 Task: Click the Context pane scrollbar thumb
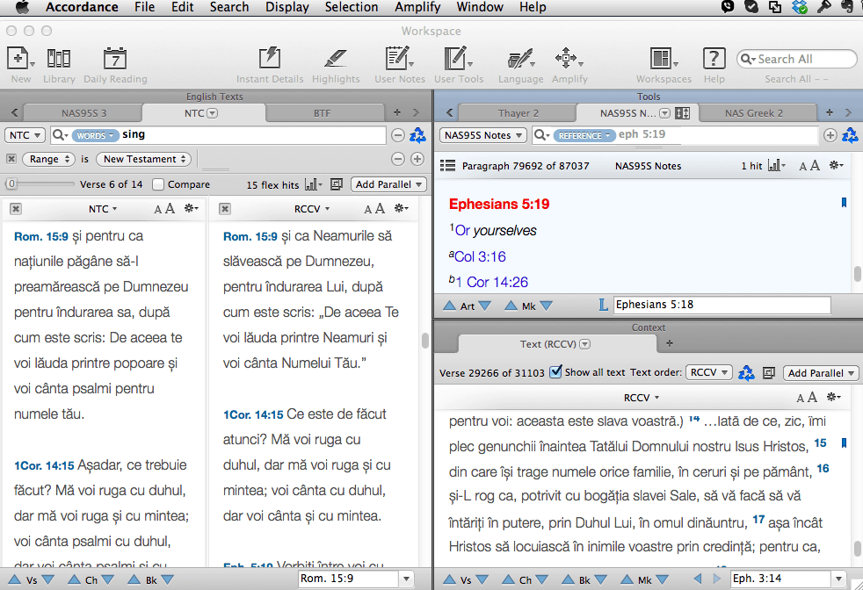(x=857, y=548)
